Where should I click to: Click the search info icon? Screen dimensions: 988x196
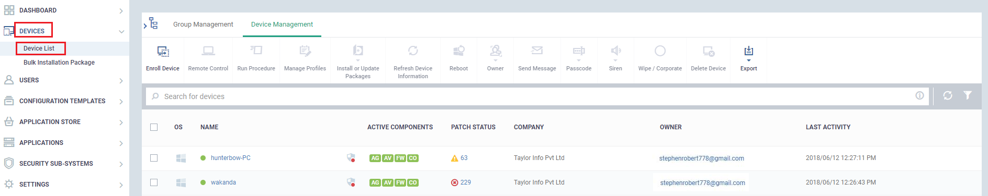pyautogui.click(x=919, y=95)
